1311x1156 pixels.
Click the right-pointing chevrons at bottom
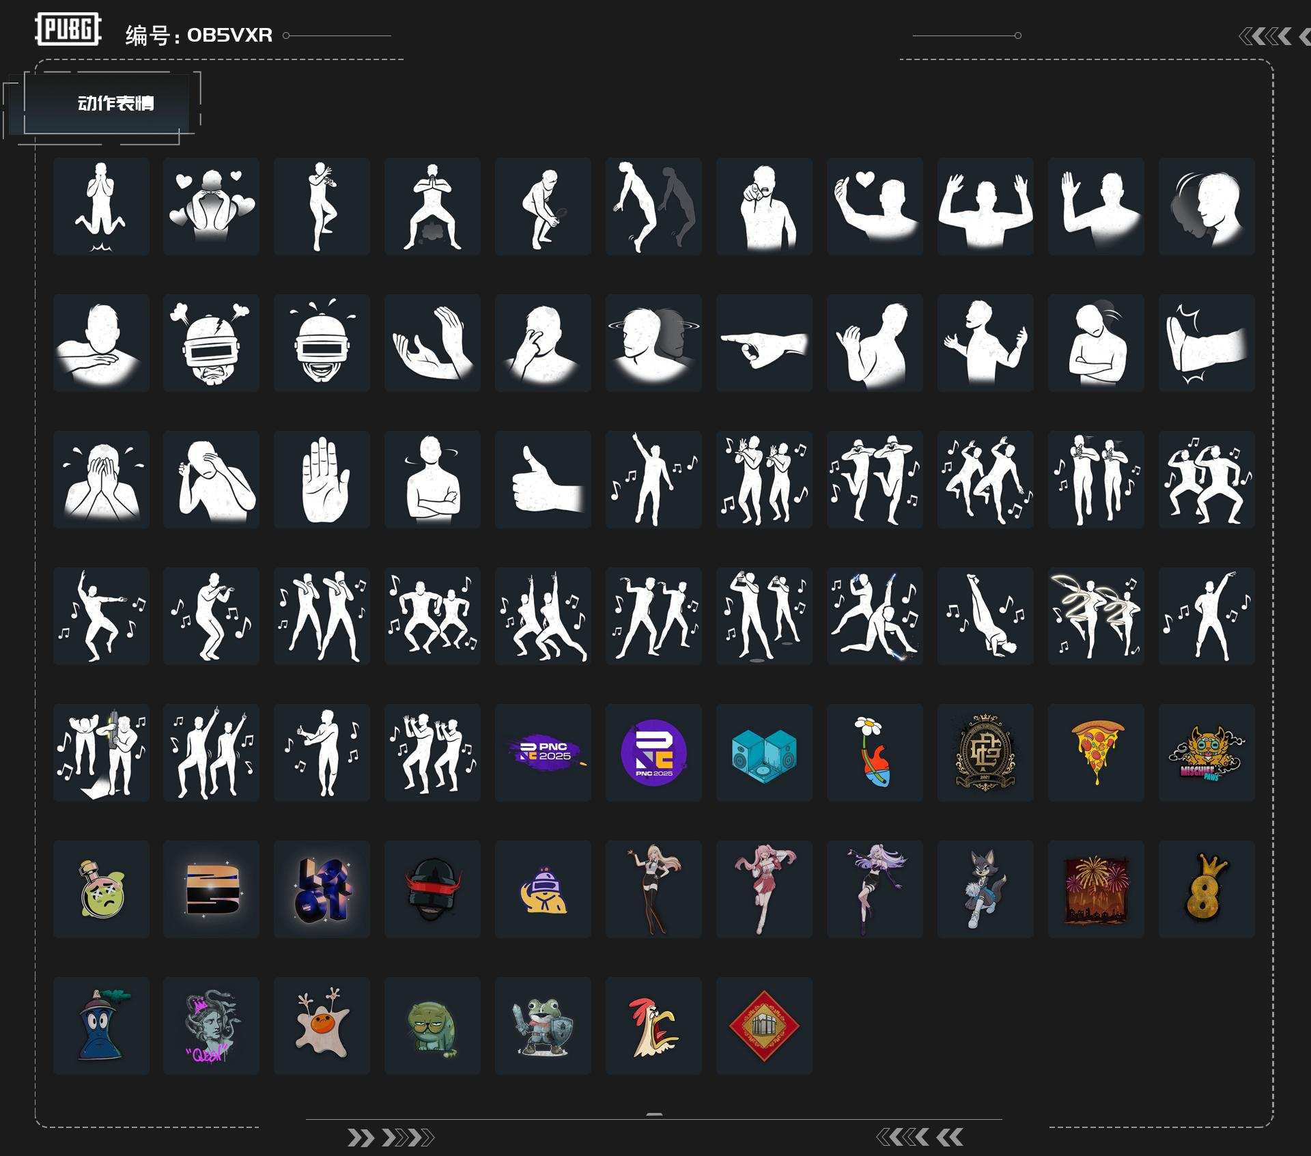(x=391, y=1138)
